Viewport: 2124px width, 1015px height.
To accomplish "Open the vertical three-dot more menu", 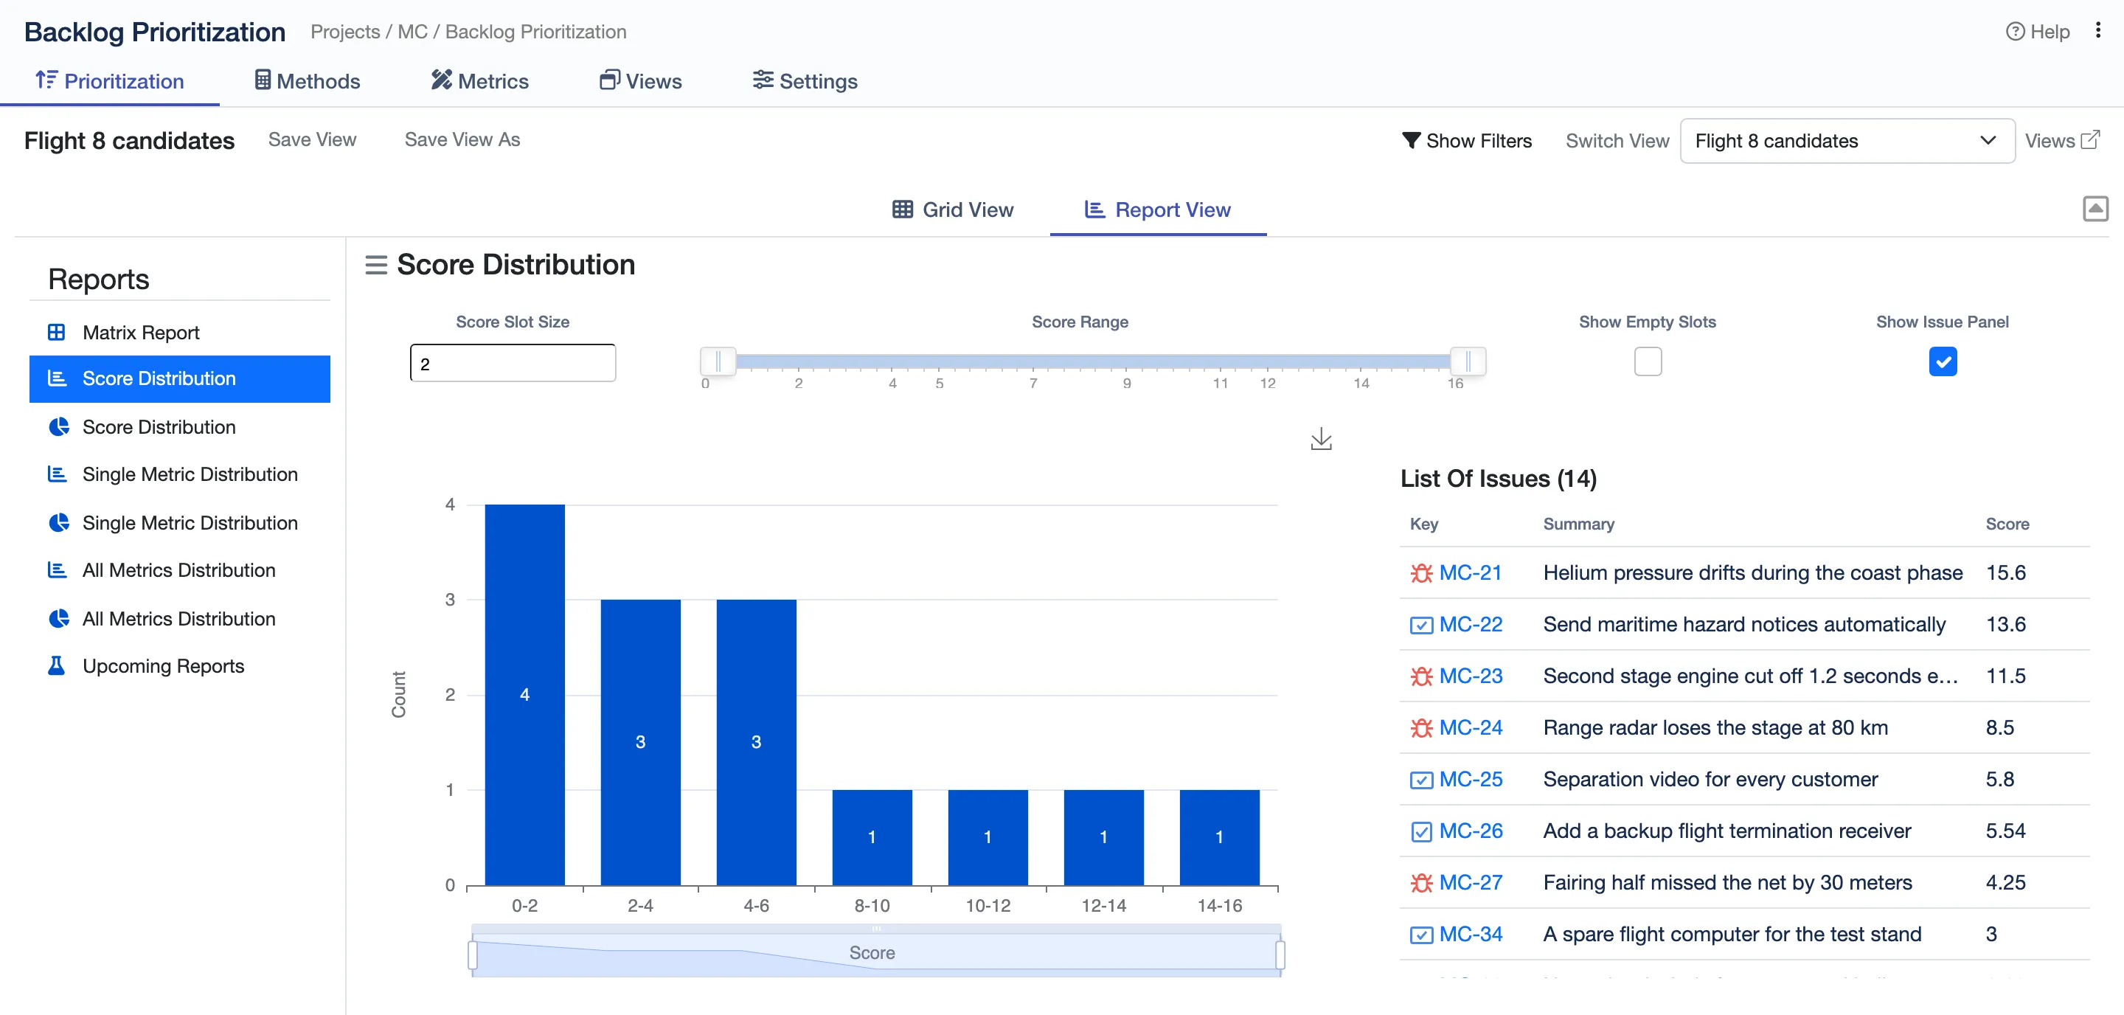I will [2097, 30].
